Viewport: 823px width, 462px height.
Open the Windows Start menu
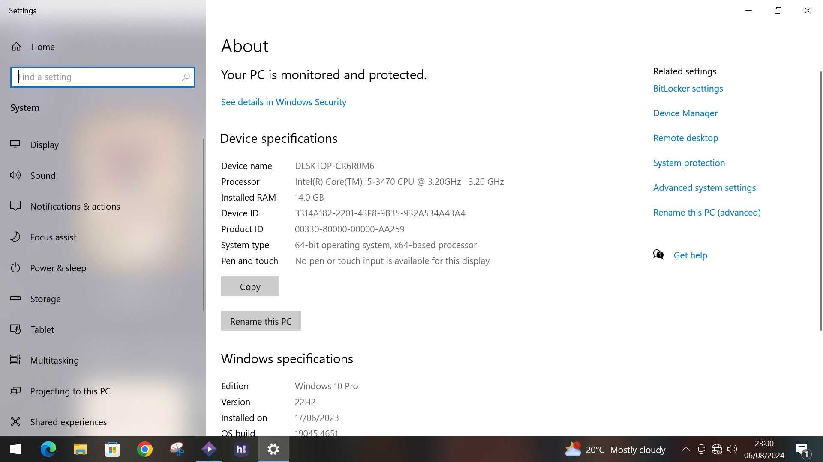tap(15, 449)
